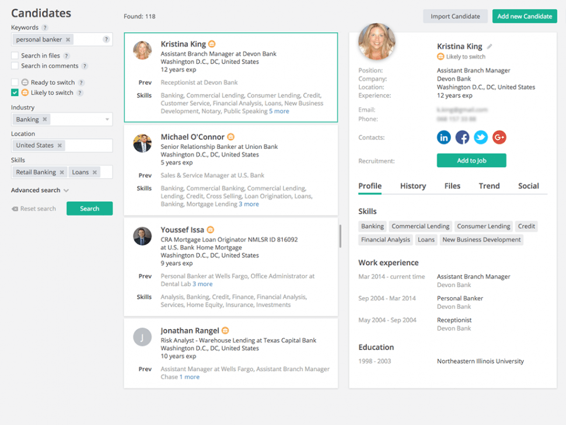
Task: Click help icon next to Likely to switch
Action: (80, 93)
